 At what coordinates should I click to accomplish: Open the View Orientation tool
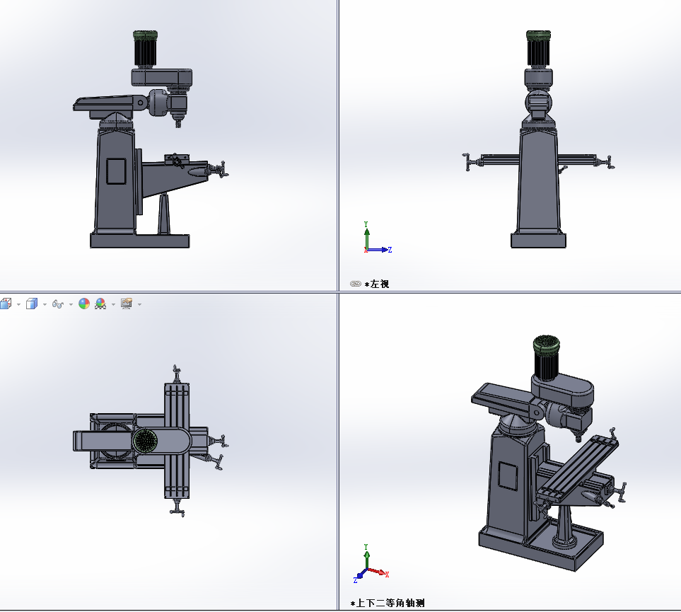tap(6, 304)
